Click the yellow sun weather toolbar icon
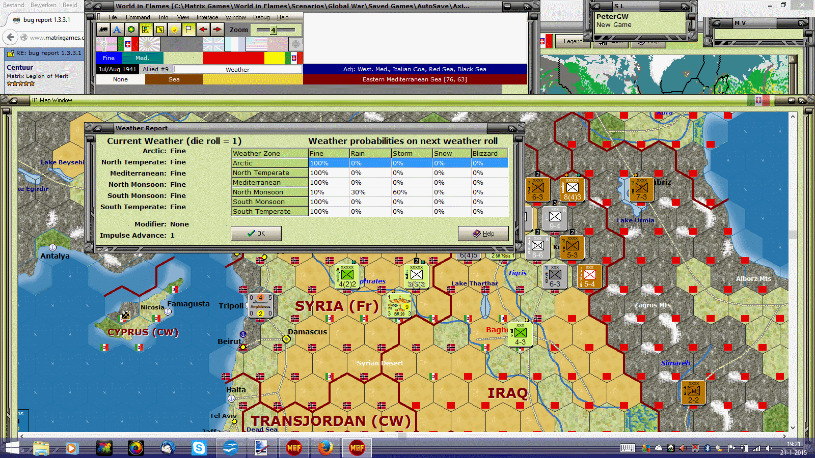The image size is (815, 458). coord(174,30)
